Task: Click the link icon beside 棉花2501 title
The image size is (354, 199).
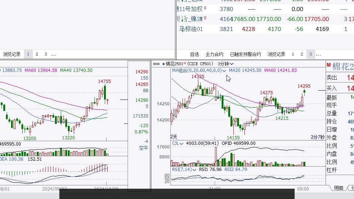Action: [156, 64]
